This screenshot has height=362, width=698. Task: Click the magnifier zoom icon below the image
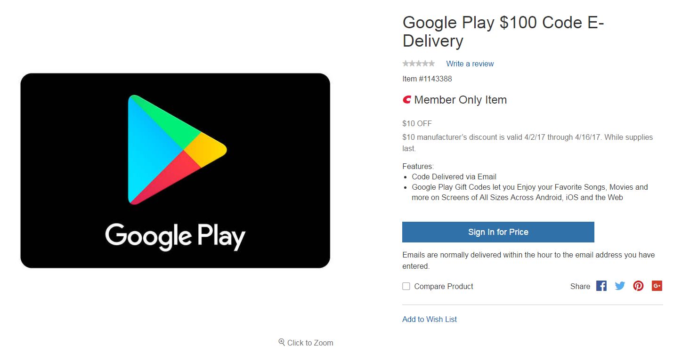pyautogui.click(x=282, y=342)
